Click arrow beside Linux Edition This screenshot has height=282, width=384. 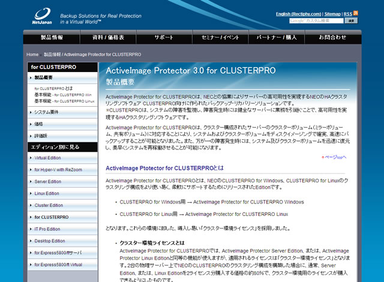click(x=31, y=193)
